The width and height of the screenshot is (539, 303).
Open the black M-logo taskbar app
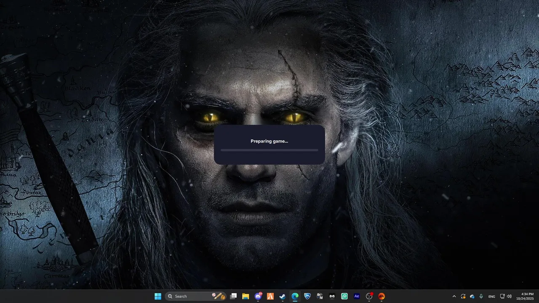tap(332, 296)
